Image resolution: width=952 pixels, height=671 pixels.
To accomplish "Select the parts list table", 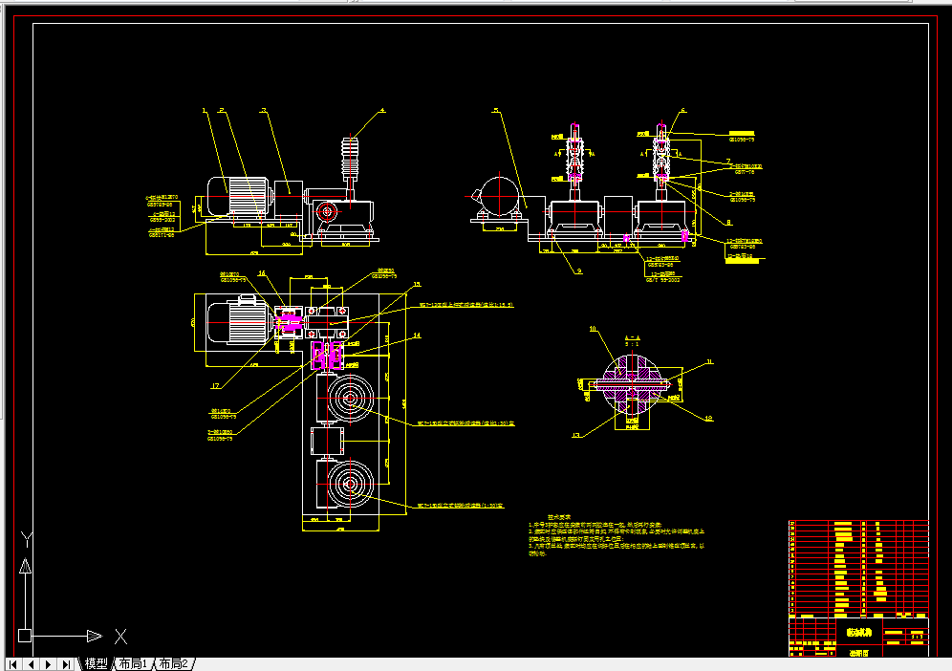I will [858, 567].
